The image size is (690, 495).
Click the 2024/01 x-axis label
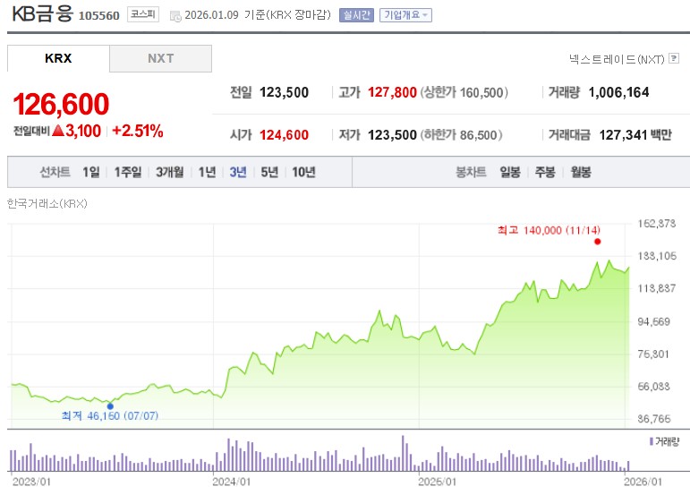click(x=232, y=482)
